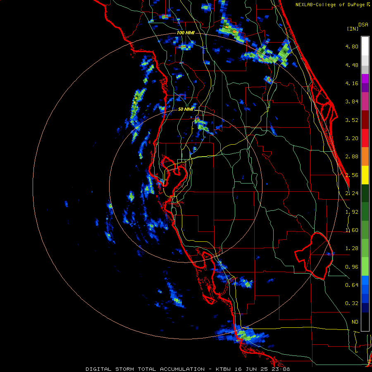Click the [IN] units label
This screenshot has width=372, height=372.
point(353,29)
